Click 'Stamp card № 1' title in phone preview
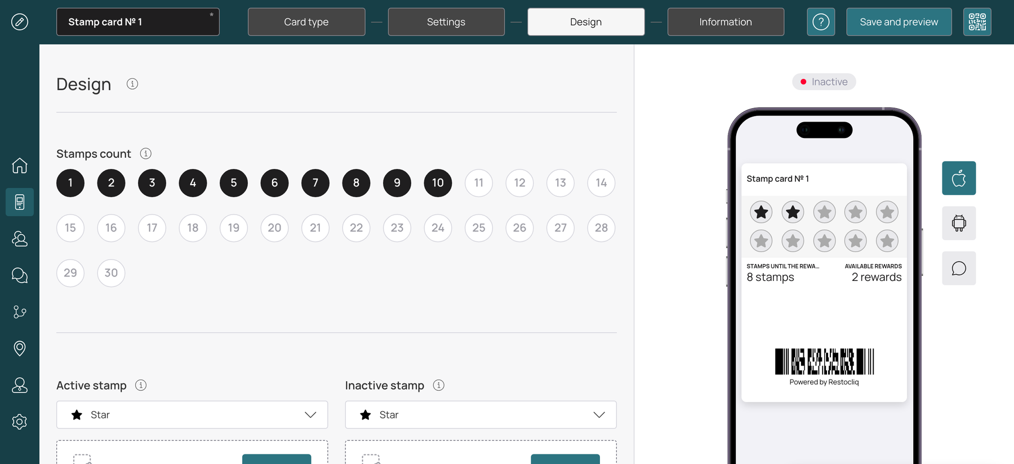 [x=778, y=179]
